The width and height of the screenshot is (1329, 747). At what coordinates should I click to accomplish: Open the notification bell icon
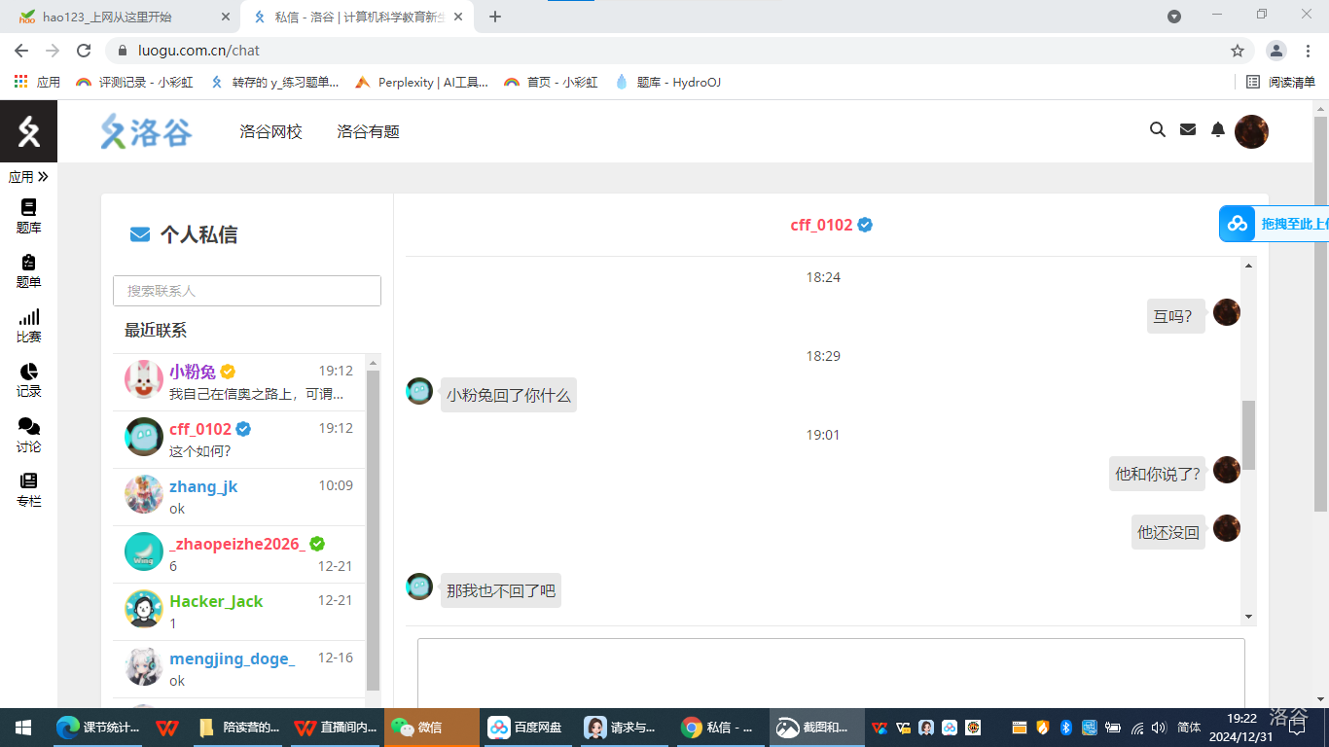tap(1217, 129)
